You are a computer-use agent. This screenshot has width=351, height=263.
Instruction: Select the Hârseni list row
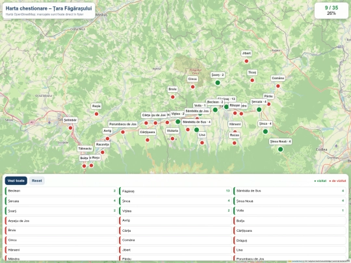61,250
